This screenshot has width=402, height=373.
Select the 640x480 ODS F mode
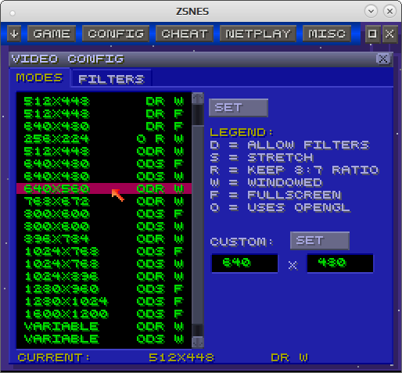coord(104,163)
